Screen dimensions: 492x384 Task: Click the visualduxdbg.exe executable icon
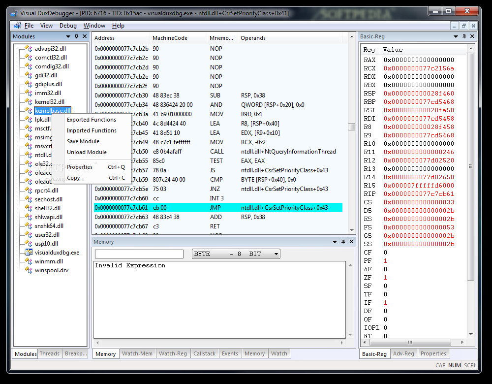[x=29, y=253]
